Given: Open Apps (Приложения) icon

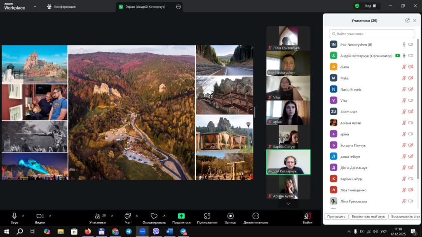Looking at the screenshot, I should (207, 216).
